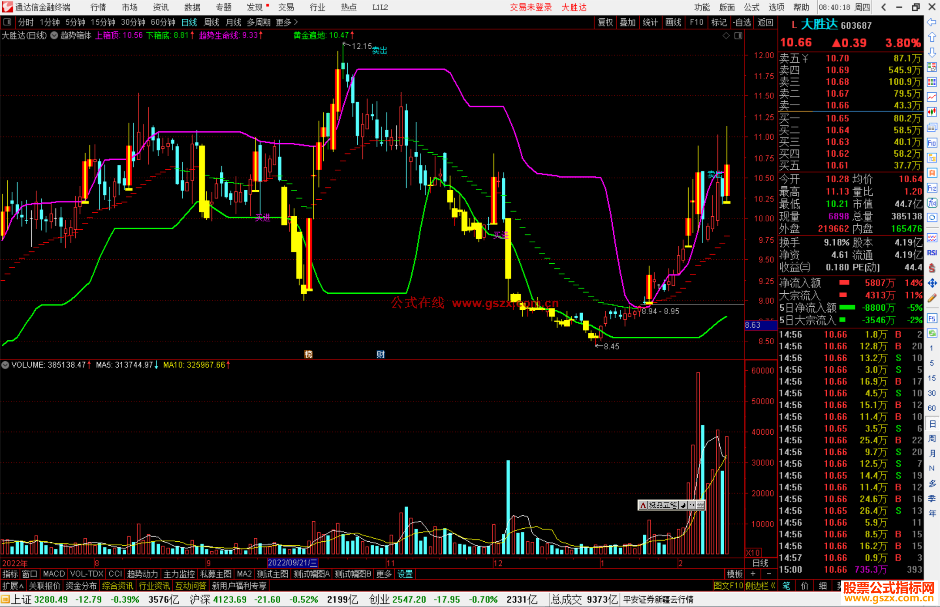Select the 周线 weekly period
The image size is (940, 607).
click(211, 22)
